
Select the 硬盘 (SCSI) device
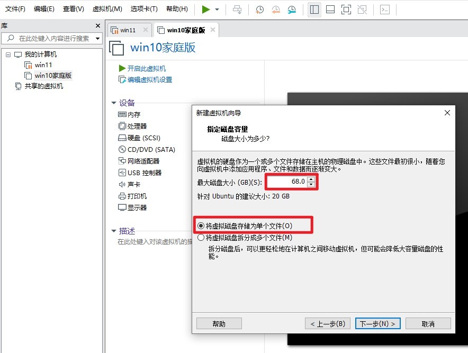click(139, 138)
